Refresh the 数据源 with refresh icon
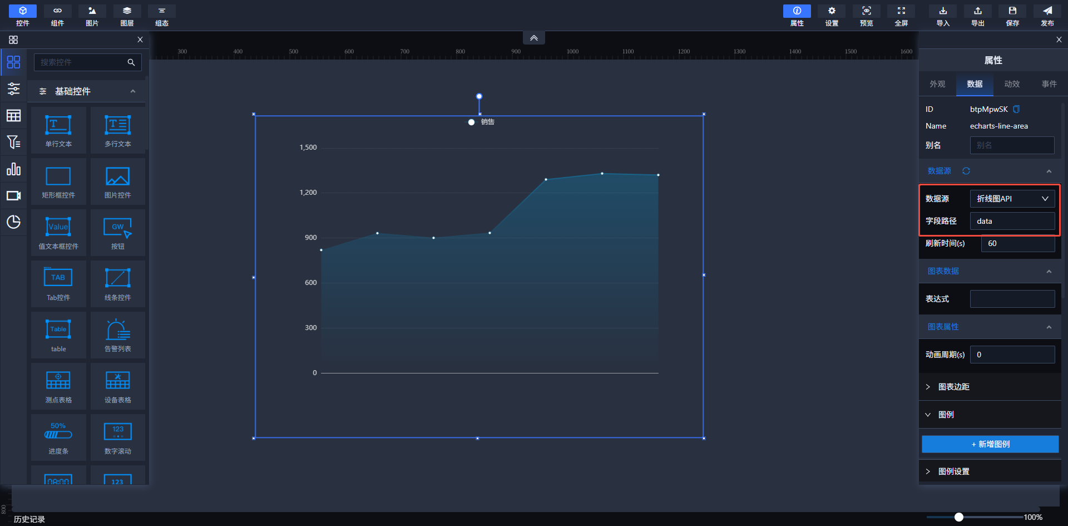 (x=966, y=171)
